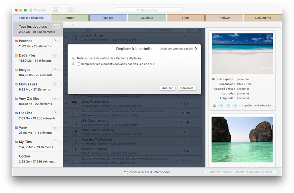The width and height of the screenshot is (294, 193).
Task: Click info icon beside hard links option
Action: tap(74, 64)
